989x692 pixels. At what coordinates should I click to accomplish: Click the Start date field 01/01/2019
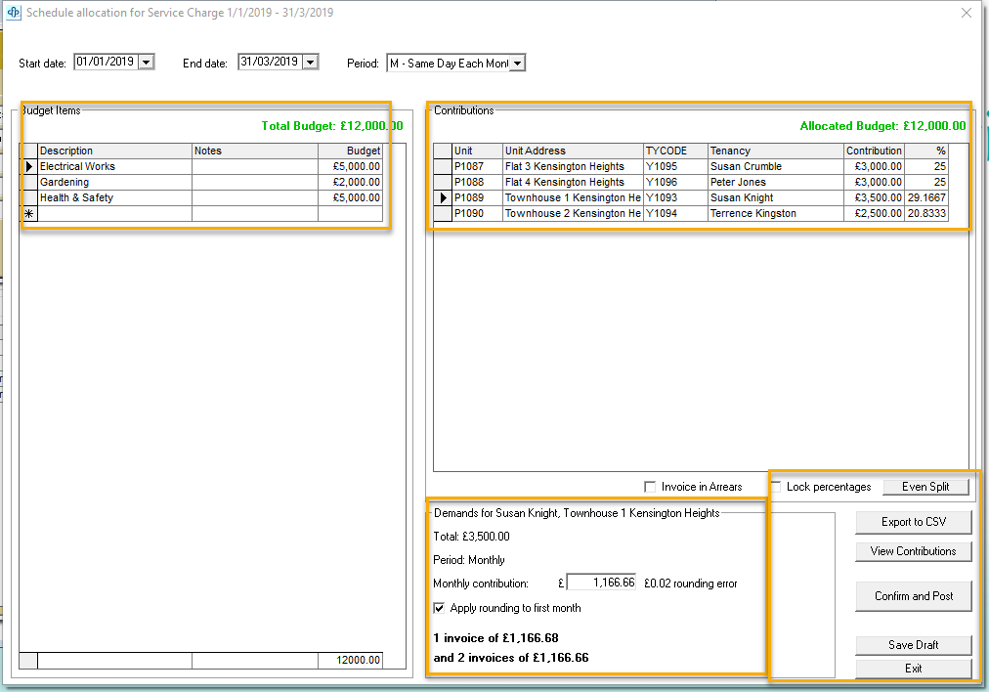click(106, 62)
